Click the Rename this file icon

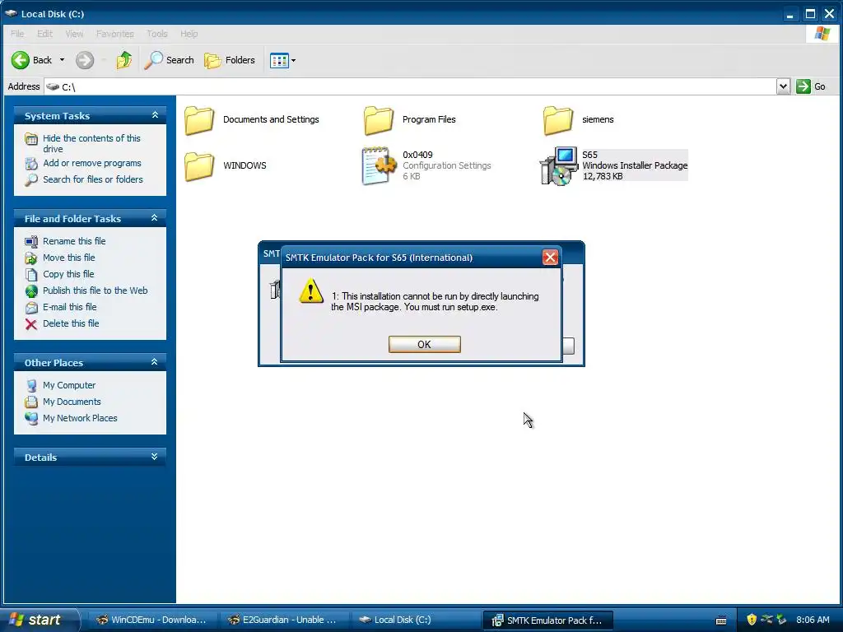pos(31,242)
